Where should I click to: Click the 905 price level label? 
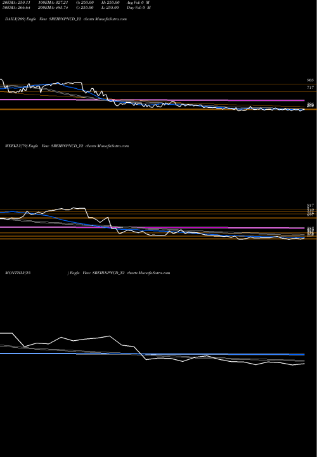click(310, 80)
